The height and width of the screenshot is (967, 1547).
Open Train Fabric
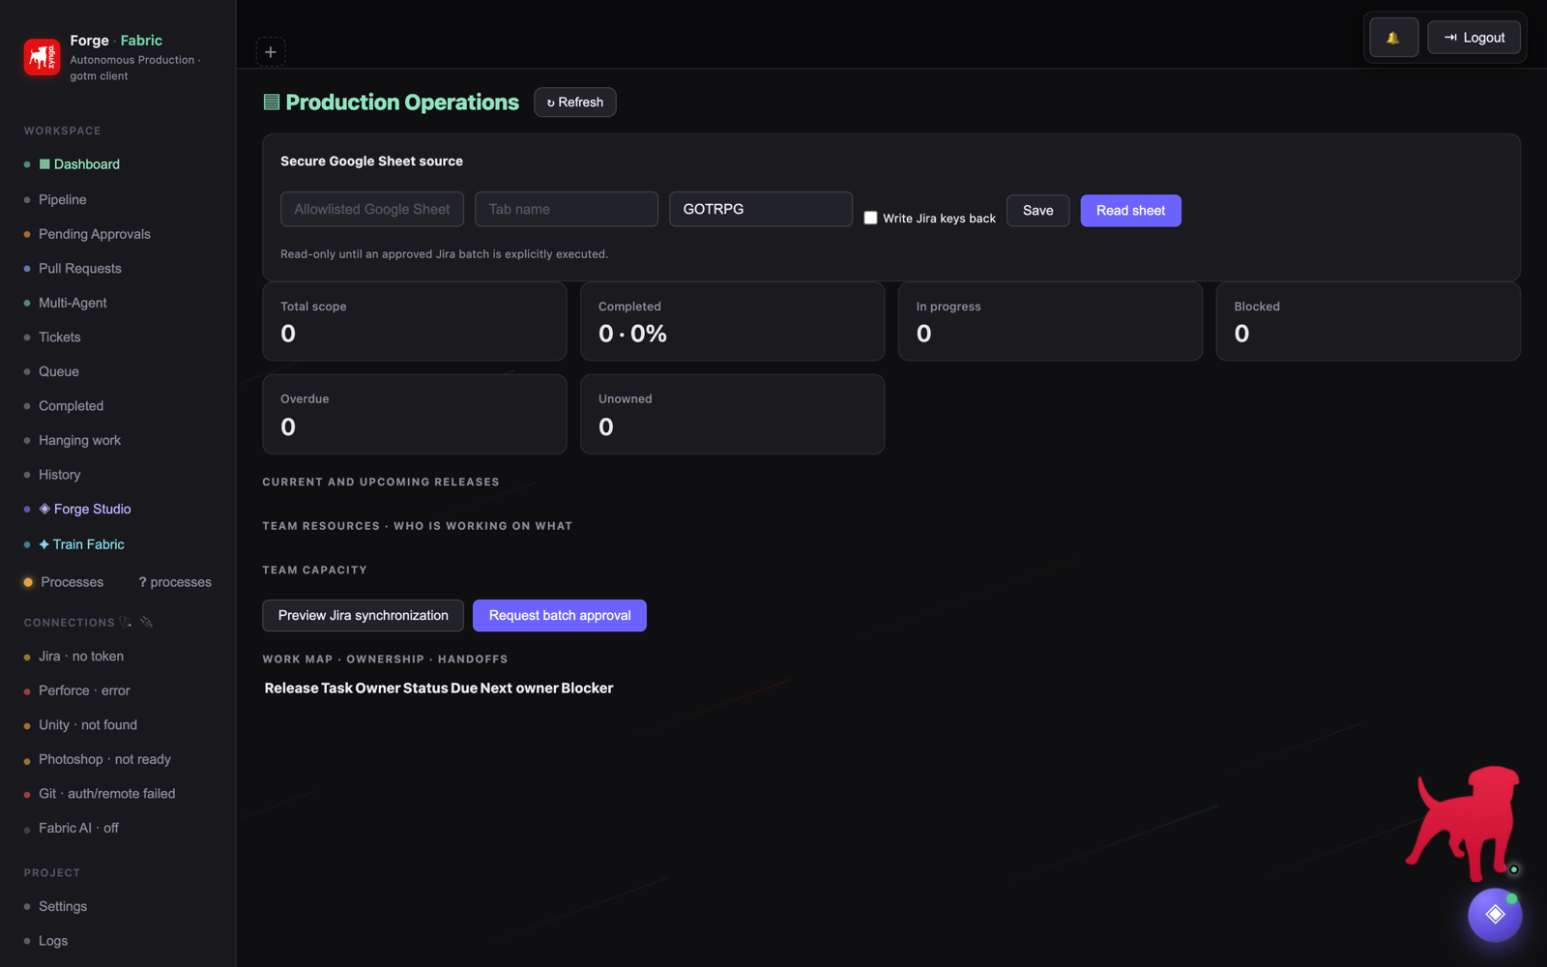click(81, 544)
